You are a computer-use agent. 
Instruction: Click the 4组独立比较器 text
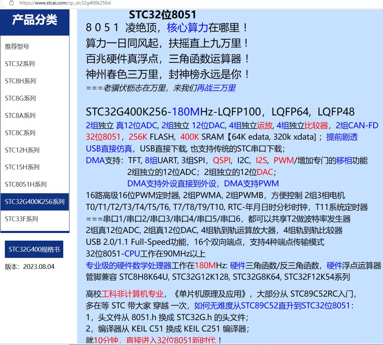point(302,125)
